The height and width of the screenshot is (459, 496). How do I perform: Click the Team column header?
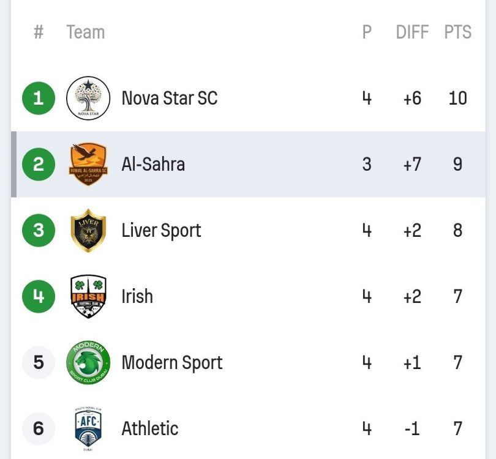pos(85,32)
